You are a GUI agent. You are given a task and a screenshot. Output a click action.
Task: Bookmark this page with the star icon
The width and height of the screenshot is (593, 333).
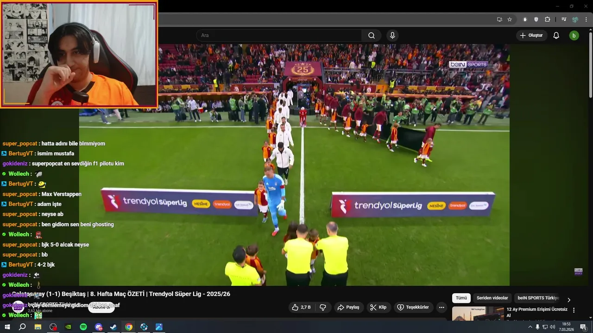[510, 19]
